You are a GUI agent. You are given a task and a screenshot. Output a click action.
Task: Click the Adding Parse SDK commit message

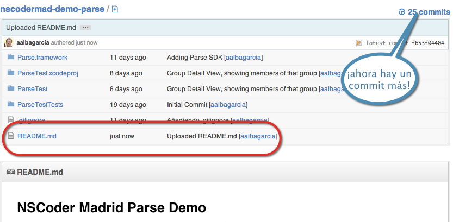195,58
